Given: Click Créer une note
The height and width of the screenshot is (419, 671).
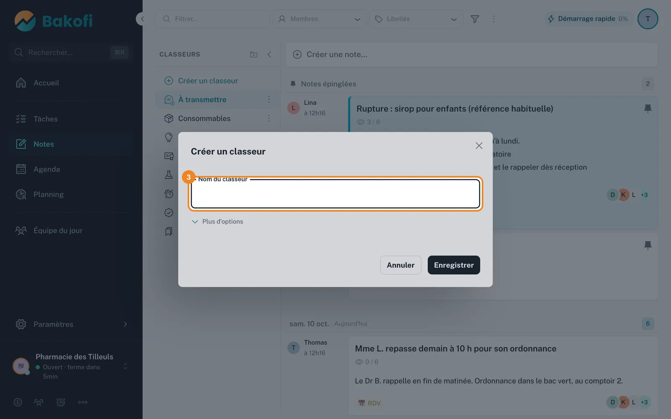Looking at the screenshot, I should (472, 54).
